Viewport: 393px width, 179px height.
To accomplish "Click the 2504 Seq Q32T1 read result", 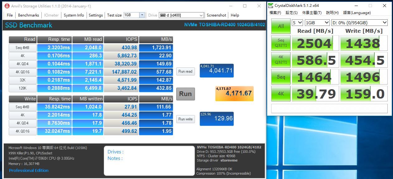I will click(x=315, y=43).
